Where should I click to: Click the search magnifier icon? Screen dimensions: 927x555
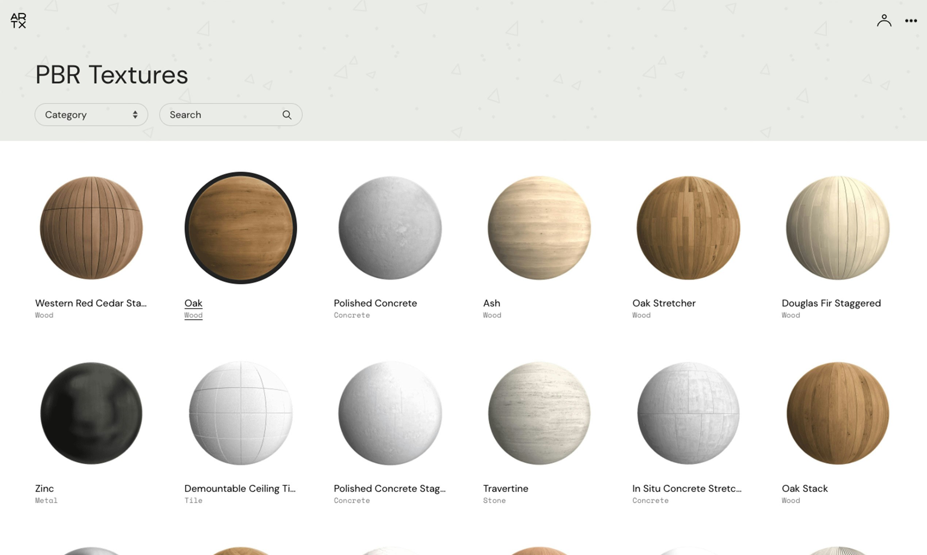click(x=287, y=115)
